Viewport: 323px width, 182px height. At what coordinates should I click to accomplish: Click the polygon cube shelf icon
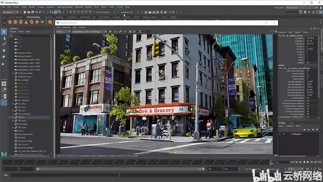(x=15, y=22)
